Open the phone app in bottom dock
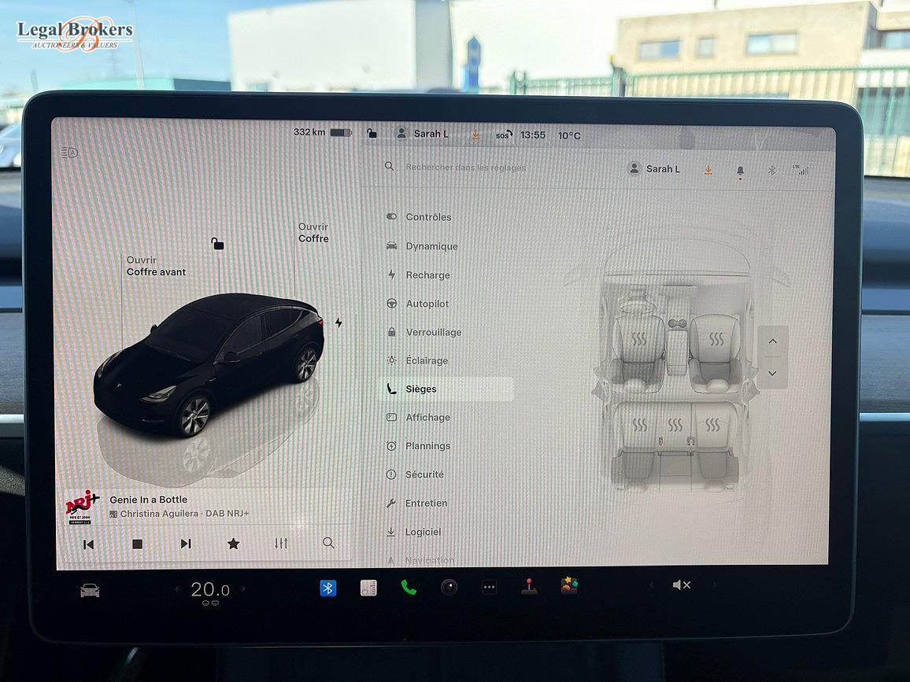The height and width of the screenshot is (682, 910). pyautogui.click(x=409, y=588)
